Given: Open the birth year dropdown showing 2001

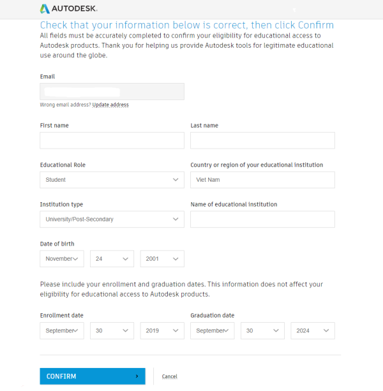Looking at the screenshot, I should [162, 259].
